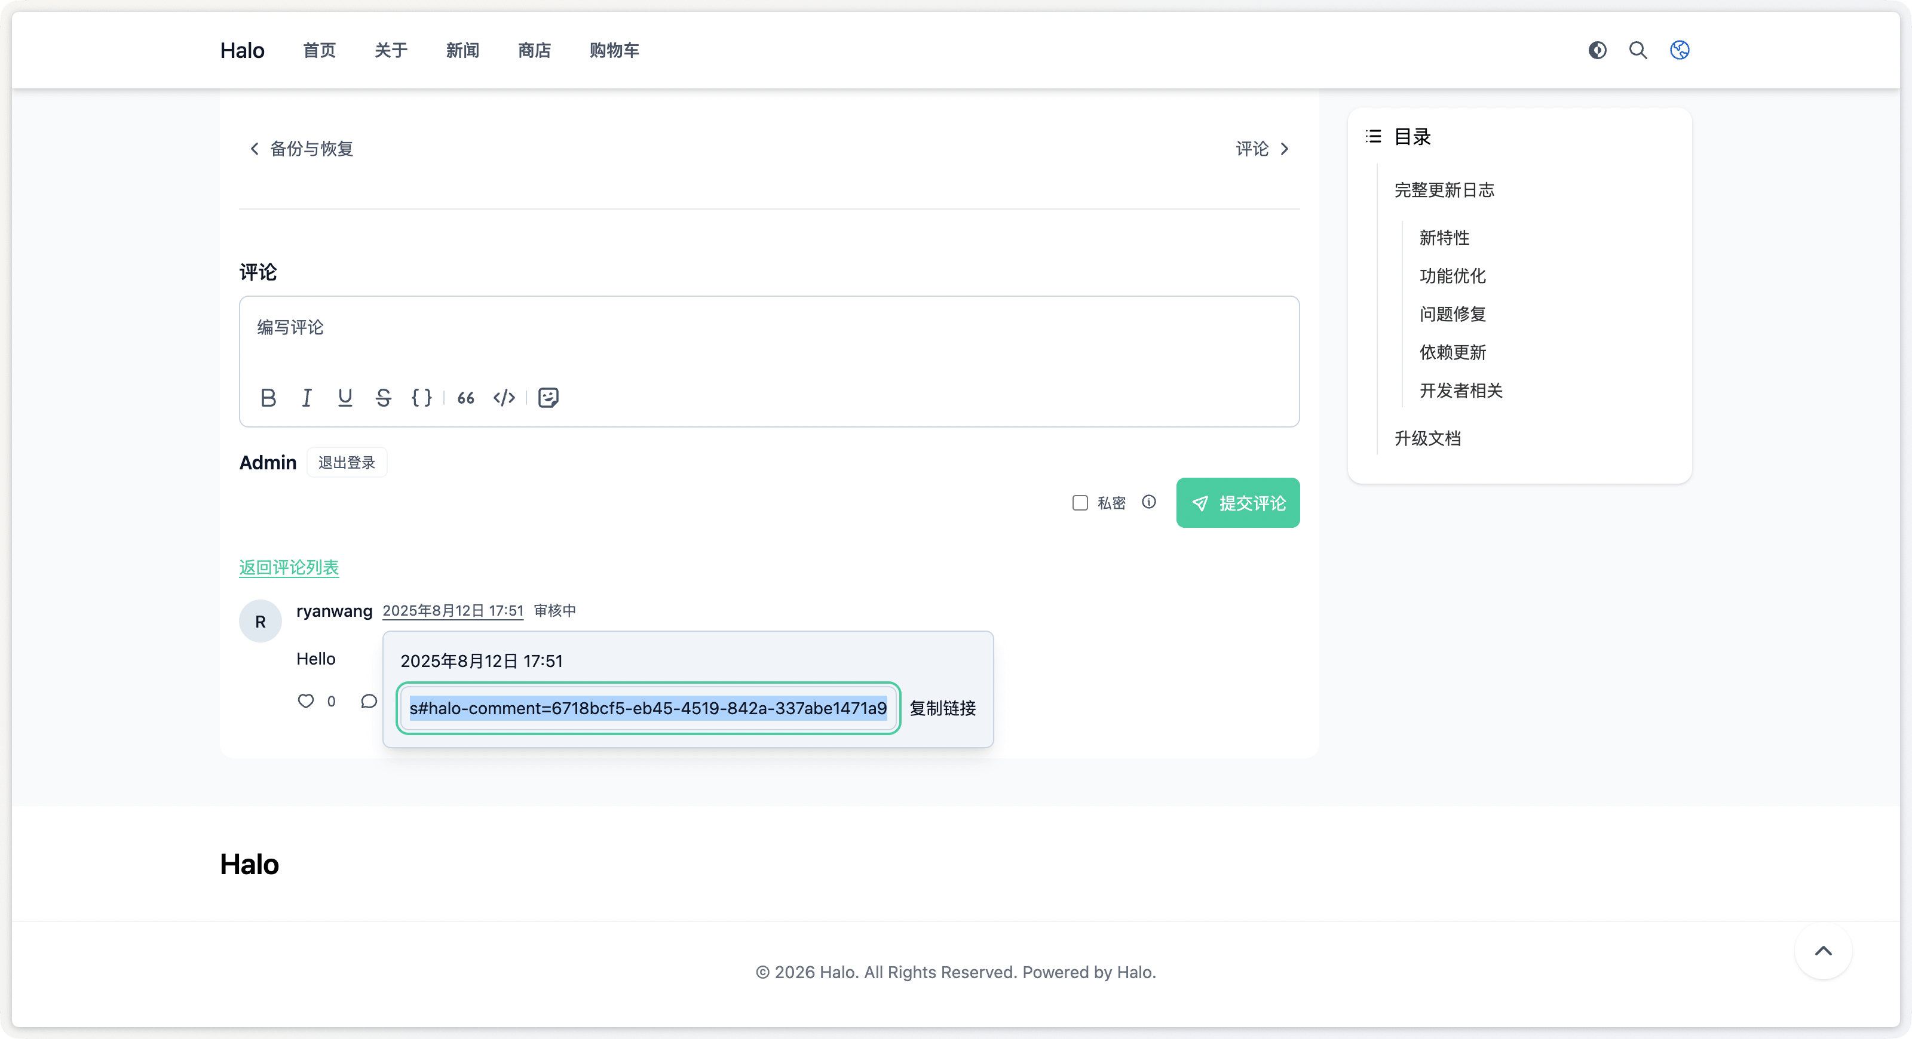Open the 首页 nav menu item
Image resolution: width=1912 pixels, height=1039 pixels.
click(x=319, y=50)
